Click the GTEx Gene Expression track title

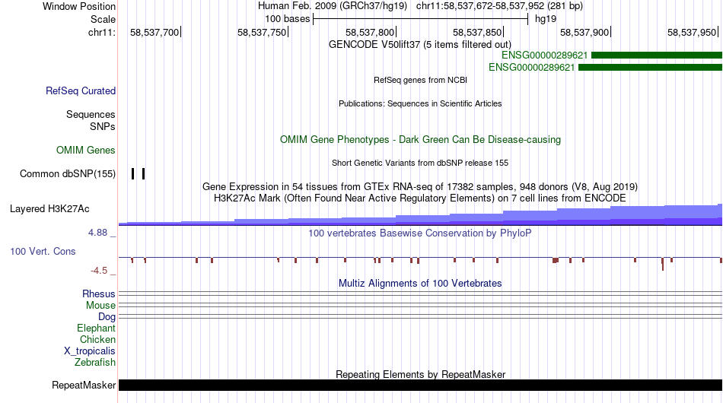(420, 186)
